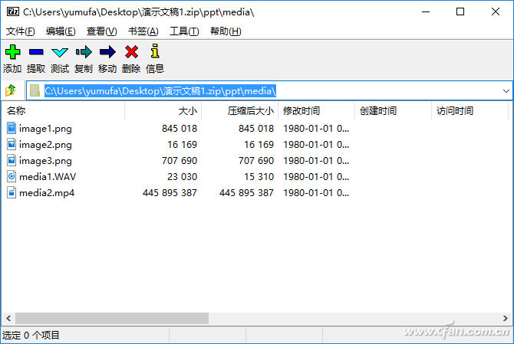The image size is (514, 344).
Task: Click size 16 169 in 大小 column
Action: click(182, 144)
